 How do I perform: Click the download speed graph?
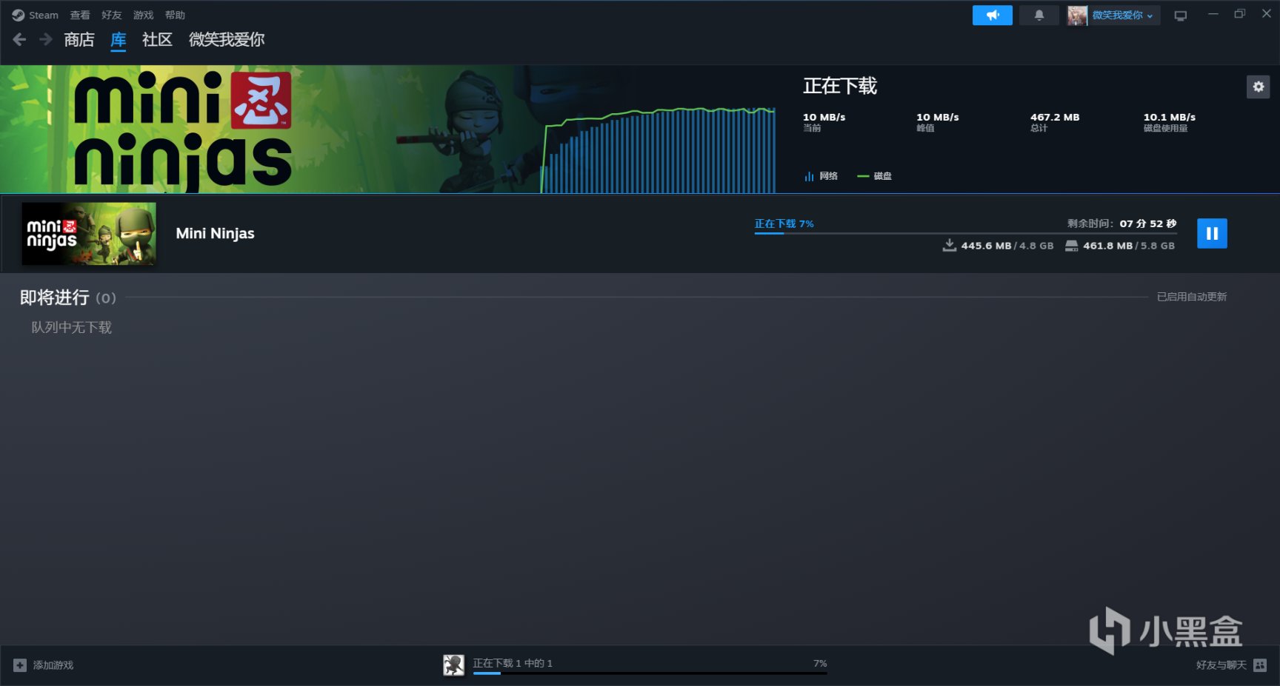[659, 150]
